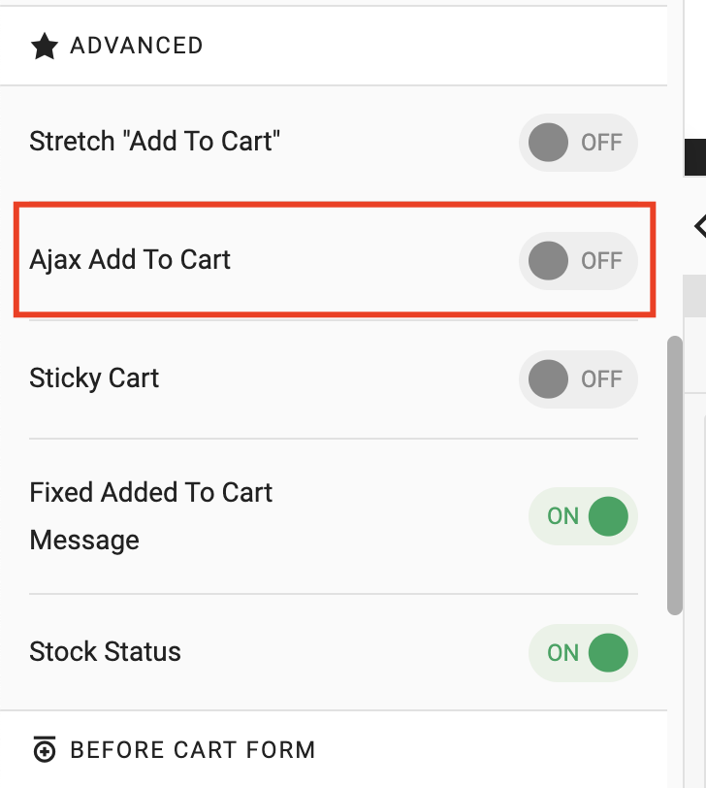Click the Before Cart Form section icon
The height and width of the screenshot is (788, 706).
pyautogui.click(x=45, y=749)
